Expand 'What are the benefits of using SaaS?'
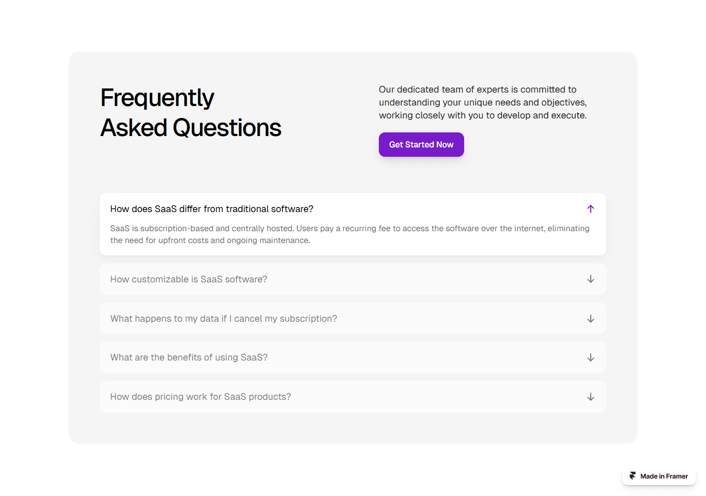 [x=189, y=357]
